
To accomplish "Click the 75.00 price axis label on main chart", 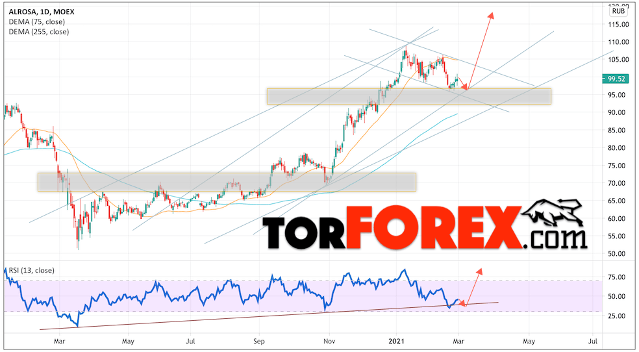I will (x=616, y=166).
